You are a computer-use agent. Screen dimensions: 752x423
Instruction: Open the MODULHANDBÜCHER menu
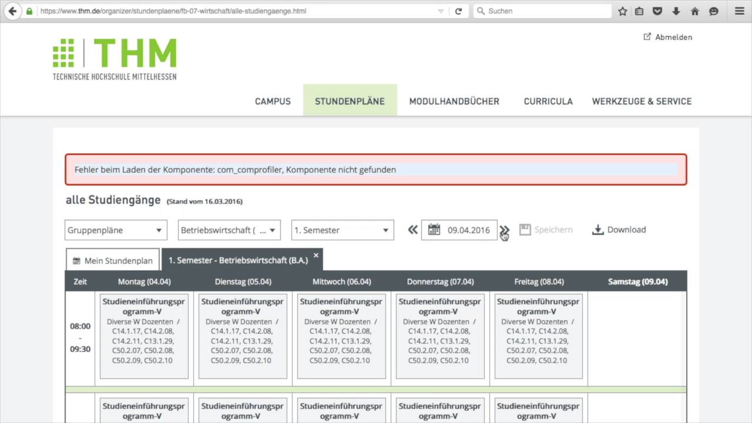click(454, 101)
